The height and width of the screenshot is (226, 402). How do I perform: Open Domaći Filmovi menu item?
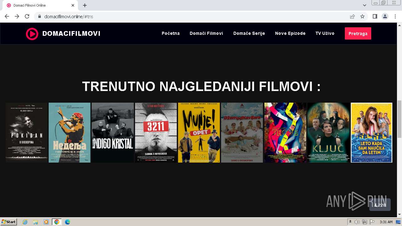point(206,33)
